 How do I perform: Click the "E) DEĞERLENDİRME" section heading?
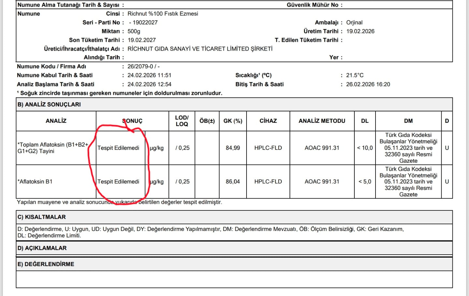[46, 264]
